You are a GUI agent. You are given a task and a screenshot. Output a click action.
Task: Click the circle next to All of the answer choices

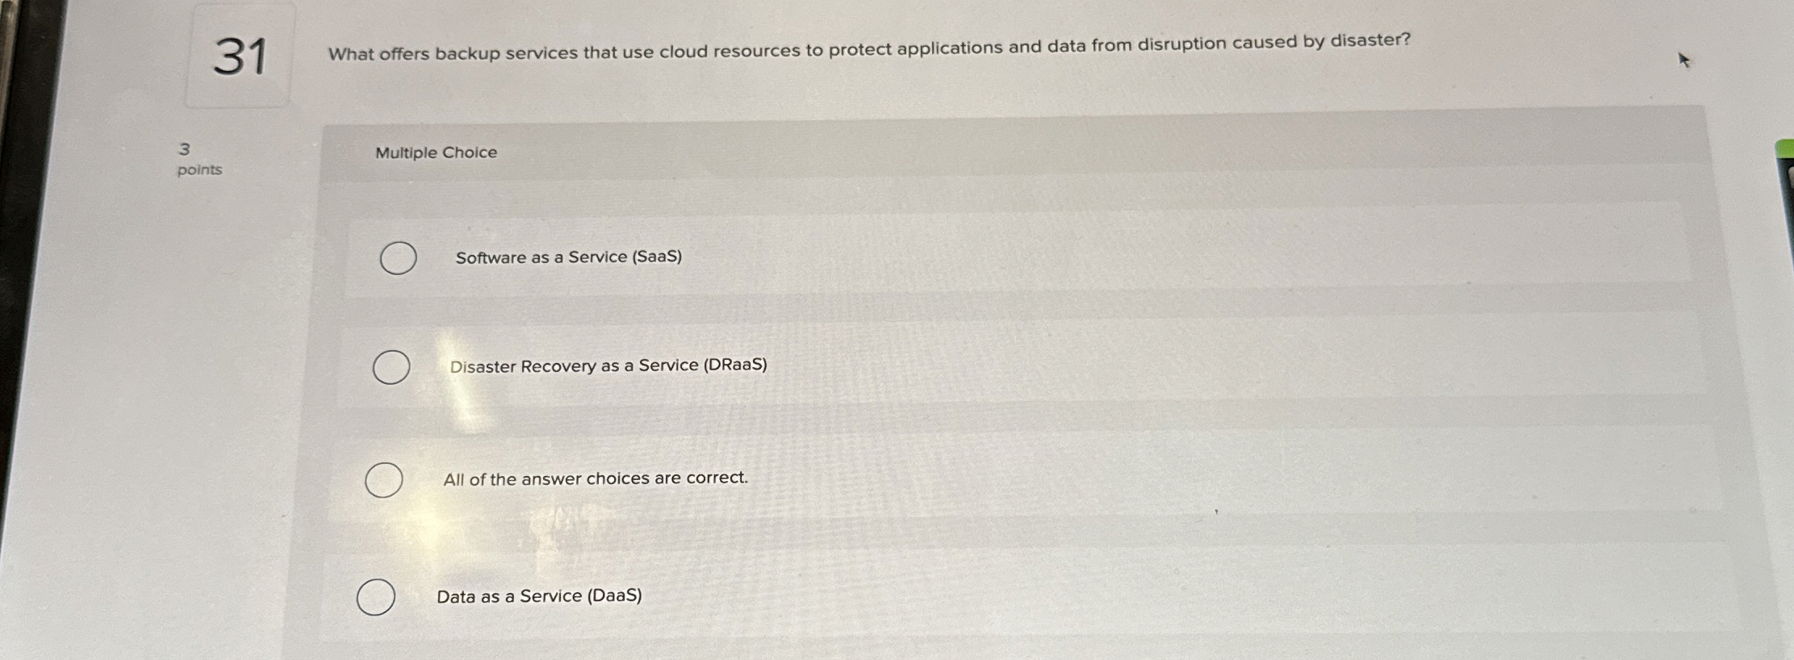tap(385, 480)
